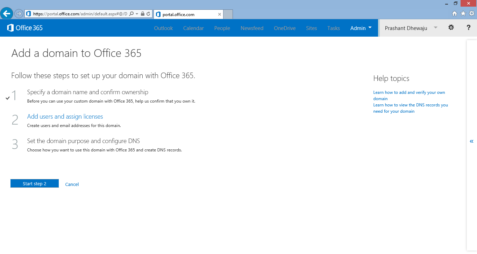Minimize the browser window
This screenshot has width=477, height=254.
click(x=446, y=3)
